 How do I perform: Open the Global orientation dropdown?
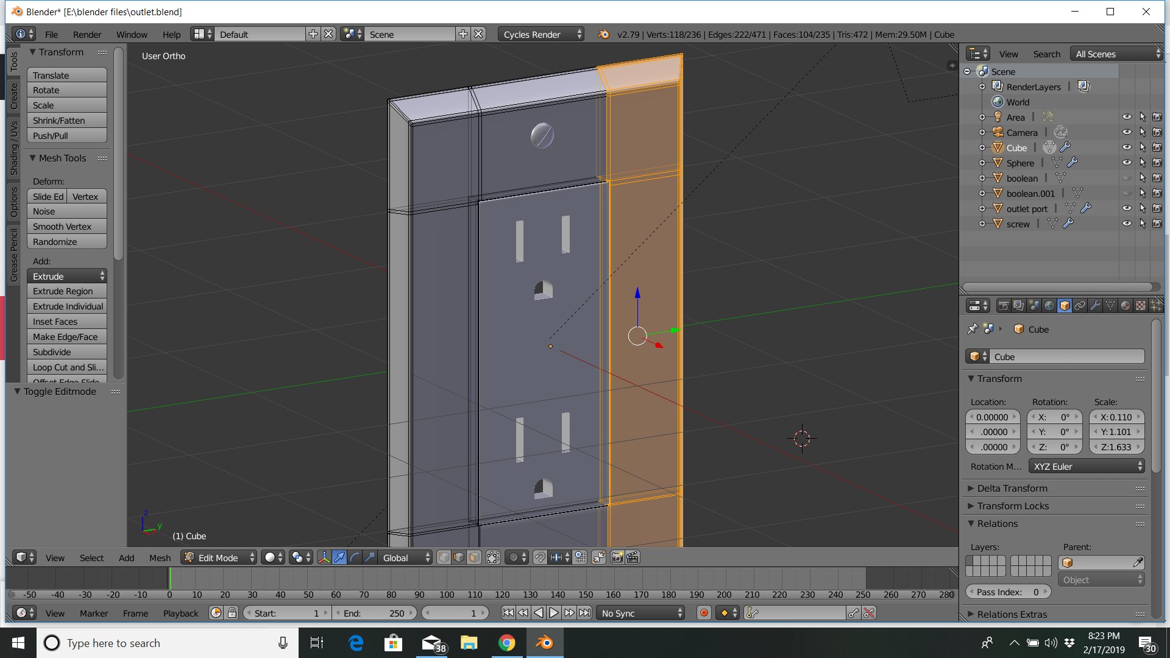(405, 557)
